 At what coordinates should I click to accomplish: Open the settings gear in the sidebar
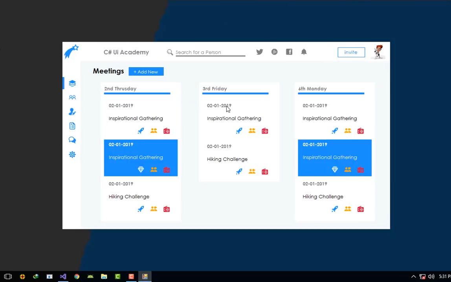tap(72, 155)
